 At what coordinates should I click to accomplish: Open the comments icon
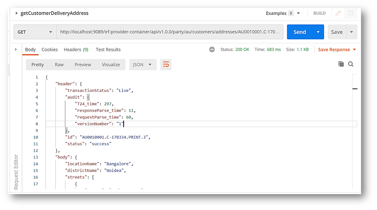(x=351, y=13)
